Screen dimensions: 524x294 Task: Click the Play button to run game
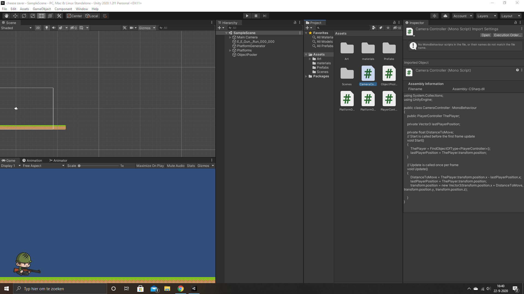pyautogui.click(x=247, y=16)
